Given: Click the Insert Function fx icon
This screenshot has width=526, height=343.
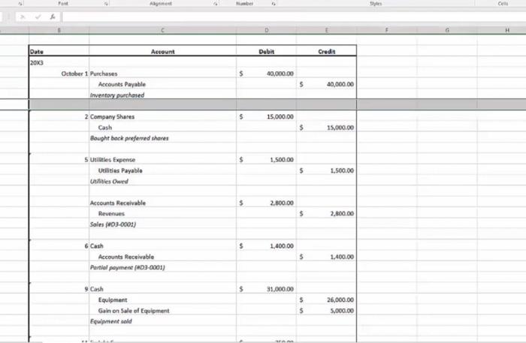Looking at the screenshot, I should pyautogui.click(x=53, y=17).
